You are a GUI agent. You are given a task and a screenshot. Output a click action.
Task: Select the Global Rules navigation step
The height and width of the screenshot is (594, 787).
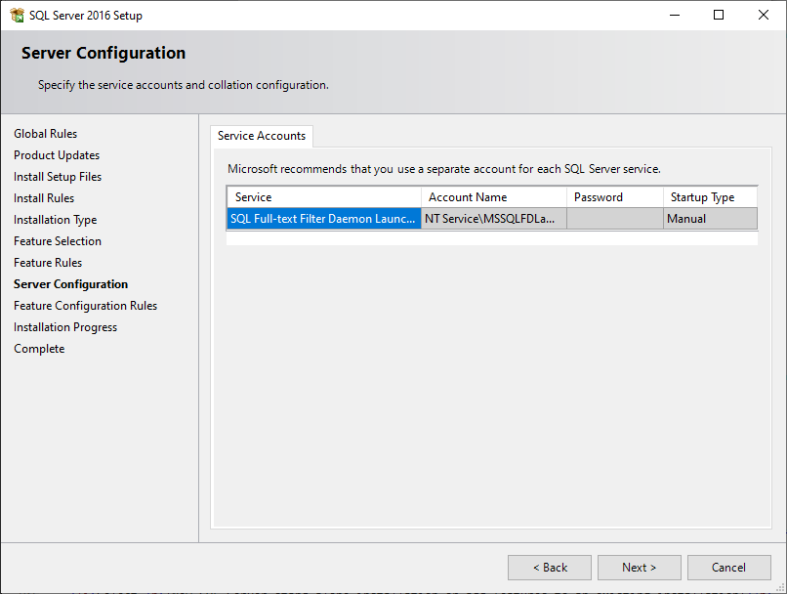pyautogui.click(x=45, y=133)
